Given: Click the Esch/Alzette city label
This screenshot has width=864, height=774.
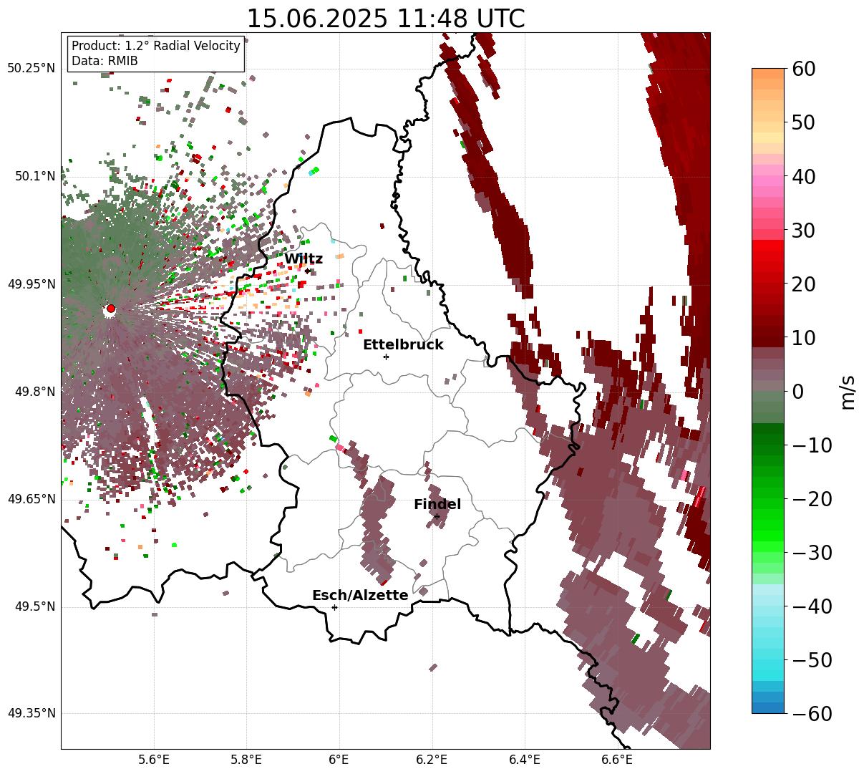Looking at the screenshot, I should click(360, 596).
